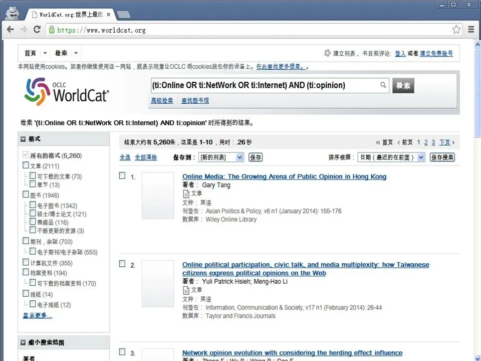Image resolution: width=481 pixels, height=361 pixels.
Task: Click the green padlock security icon
Action: click(x=52, y=30)
